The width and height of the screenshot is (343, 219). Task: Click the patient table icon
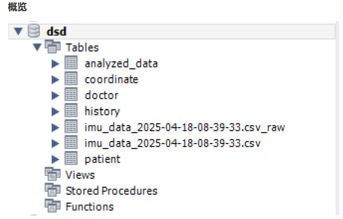pyautogui.click(x=71, y=159)
